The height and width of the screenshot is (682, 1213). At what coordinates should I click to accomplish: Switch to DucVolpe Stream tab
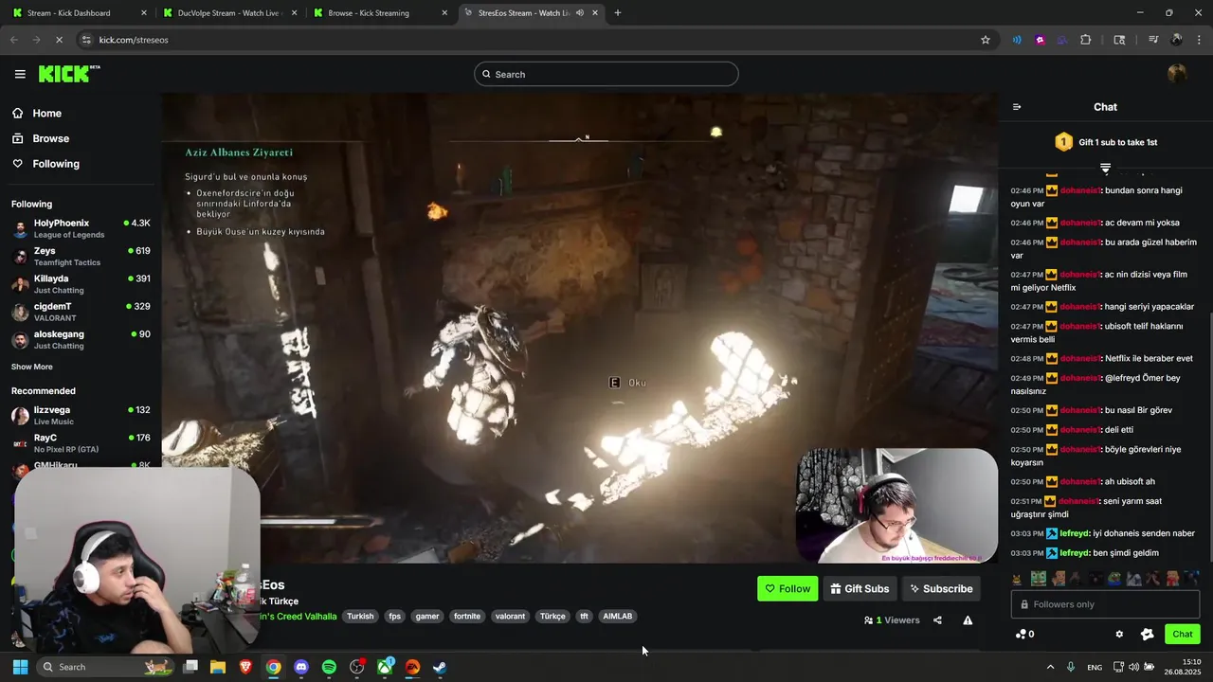point(231,13)
